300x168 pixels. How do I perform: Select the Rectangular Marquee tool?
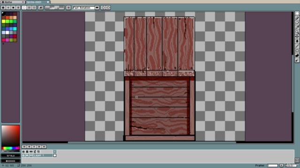[297, 14]
